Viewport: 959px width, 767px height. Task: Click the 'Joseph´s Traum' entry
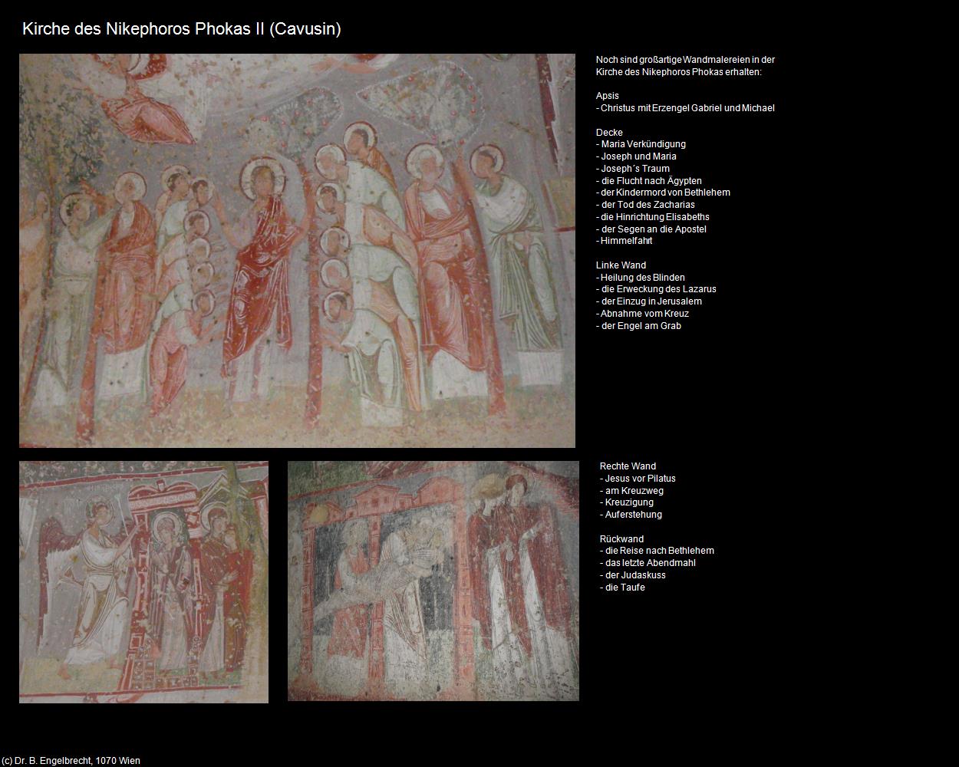tap(633, 169)
